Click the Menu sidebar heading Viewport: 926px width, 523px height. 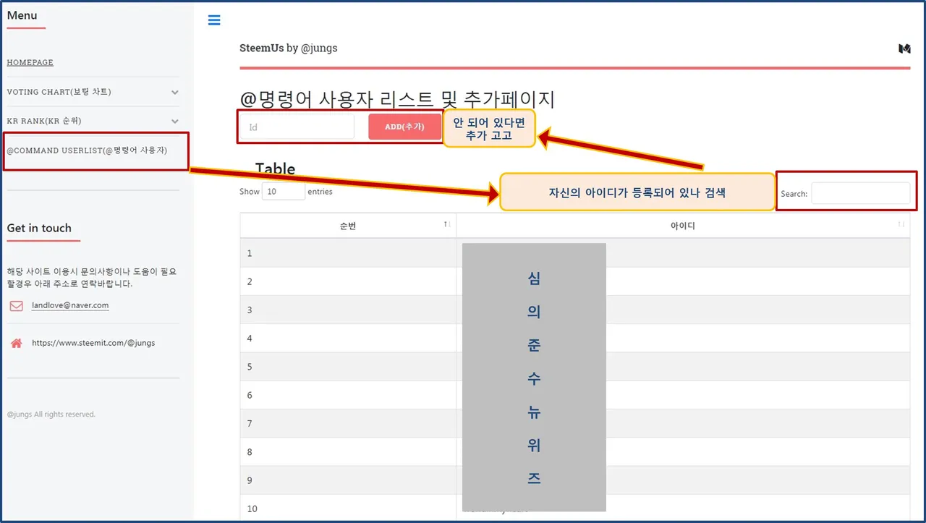pyautogui.click(x=22, y=15)
